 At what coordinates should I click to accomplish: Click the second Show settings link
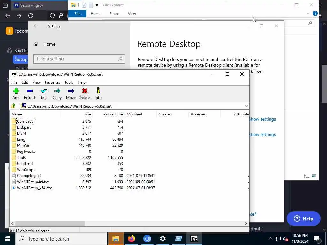coord(262,134)
